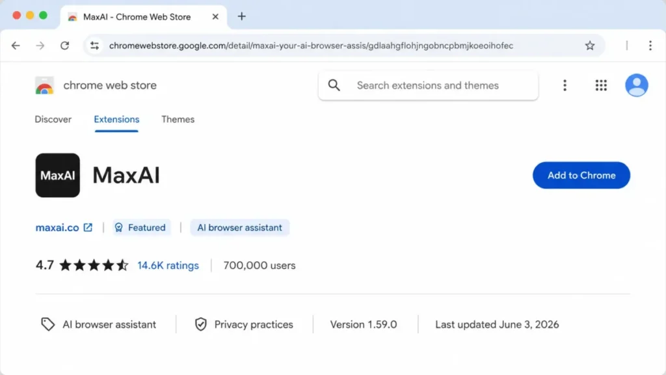Screen dimensions: 666x375
Task: Bookmark this page with the star icon
Action: (589, 46)
